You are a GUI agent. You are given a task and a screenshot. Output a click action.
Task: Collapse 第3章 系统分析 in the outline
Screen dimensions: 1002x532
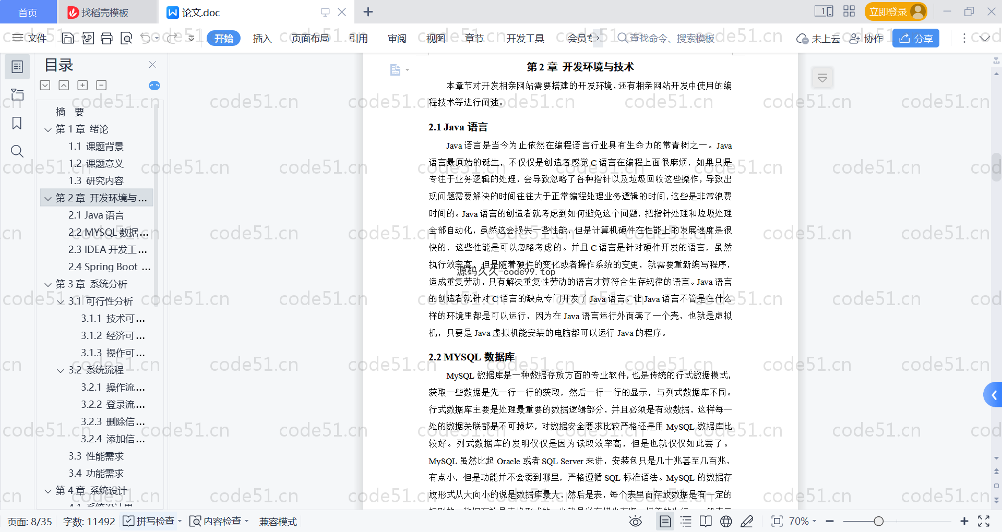[x=48, y=285]
